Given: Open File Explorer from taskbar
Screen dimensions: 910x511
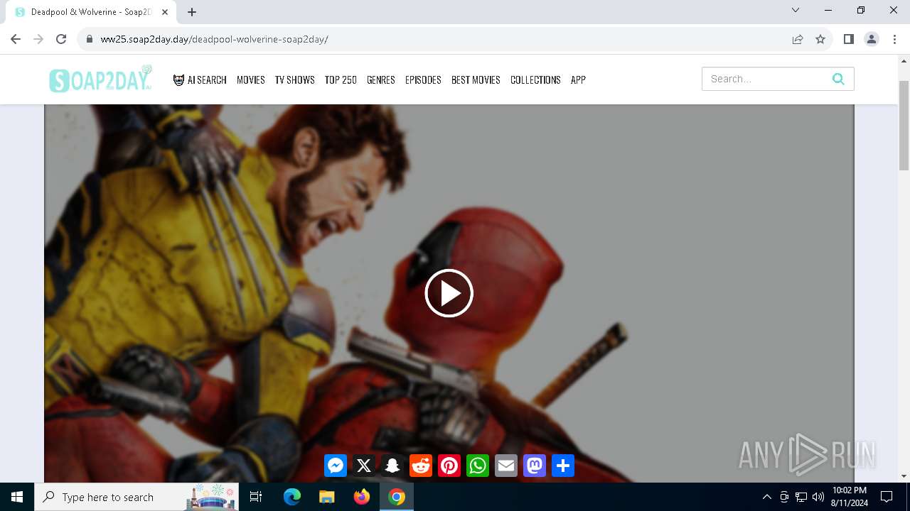Looking at the screenshot, I should point(326,497).
